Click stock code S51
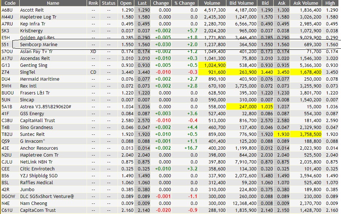This screenshot has width=341, height=214. [5, 44]
